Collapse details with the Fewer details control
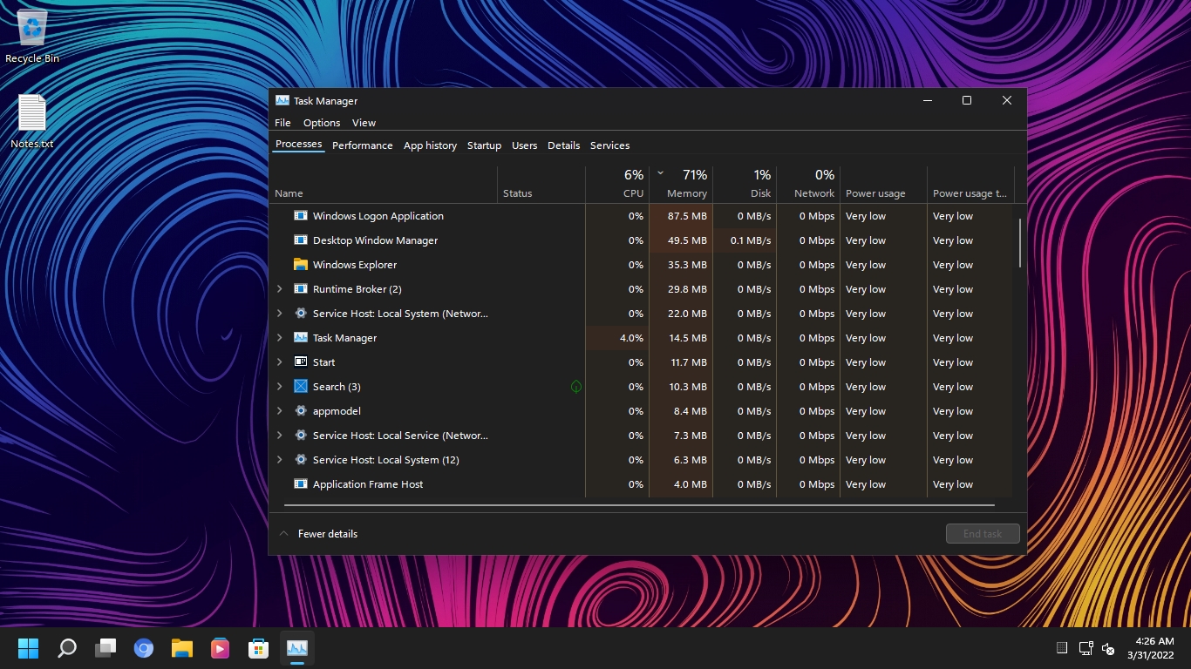1191x669 pixels. [318, 533]
